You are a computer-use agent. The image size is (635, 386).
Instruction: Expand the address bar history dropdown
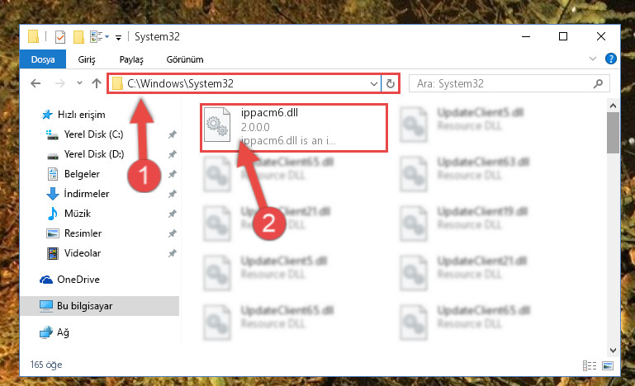[x=374, y=84]
